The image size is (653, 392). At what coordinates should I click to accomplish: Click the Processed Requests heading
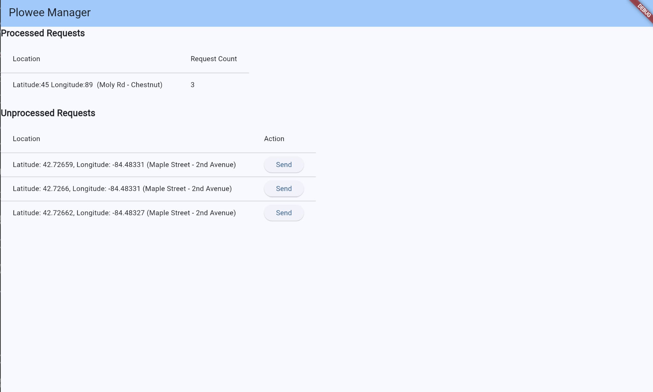click(43, 33)
